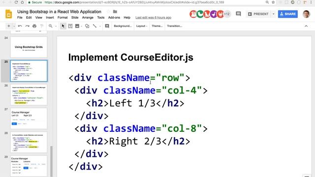
Task: Click the blue SHARE button
Action: [x=288, y=14]
